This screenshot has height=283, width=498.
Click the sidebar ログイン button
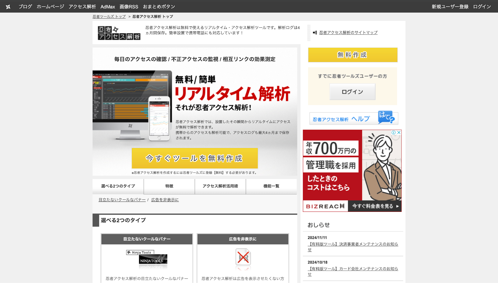coord(352,92)
